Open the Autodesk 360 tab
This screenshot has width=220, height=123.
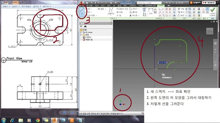(x=150, y=5)
